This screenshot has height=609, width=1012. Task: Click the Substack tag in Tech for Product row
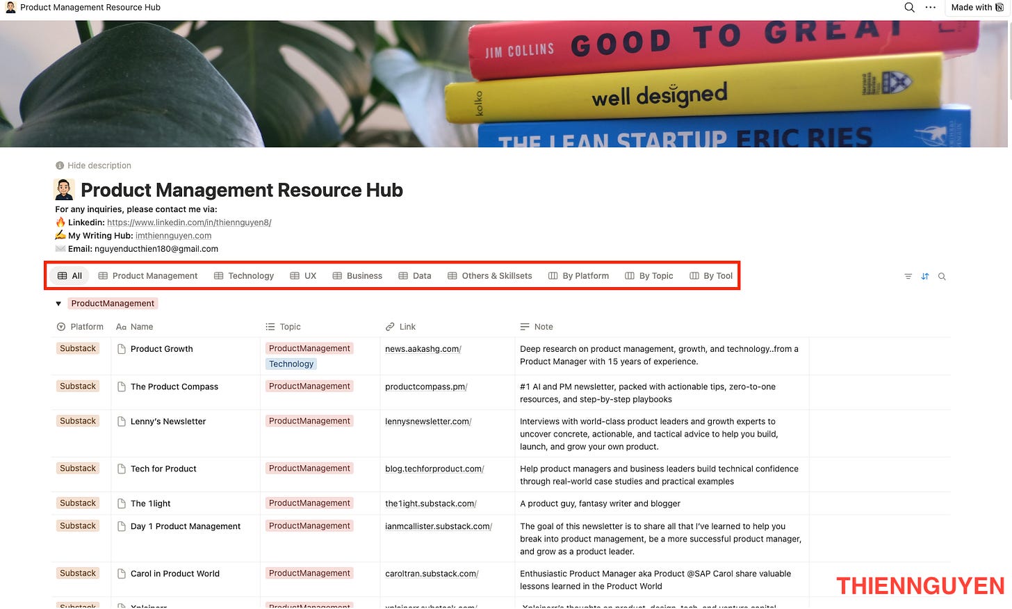click(x=78, y=468)
